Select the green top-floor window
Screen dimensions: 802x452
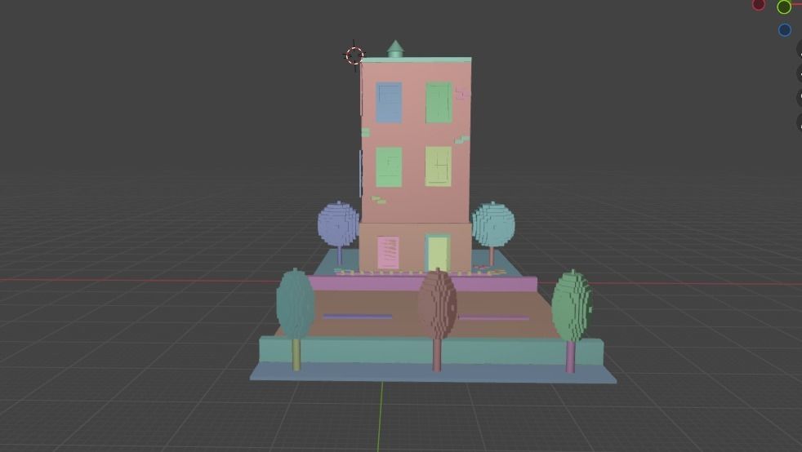click(x=439, y=103)
